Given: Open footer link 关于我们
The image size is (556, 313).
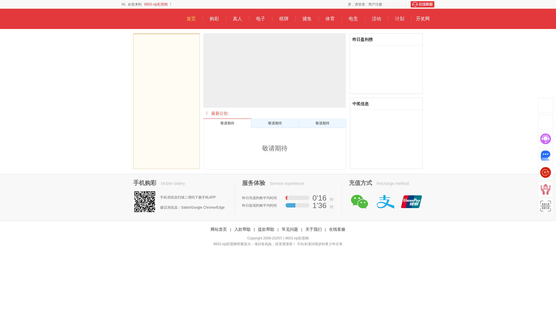Looking at the screenshot, I should click(x=314, y=230).
